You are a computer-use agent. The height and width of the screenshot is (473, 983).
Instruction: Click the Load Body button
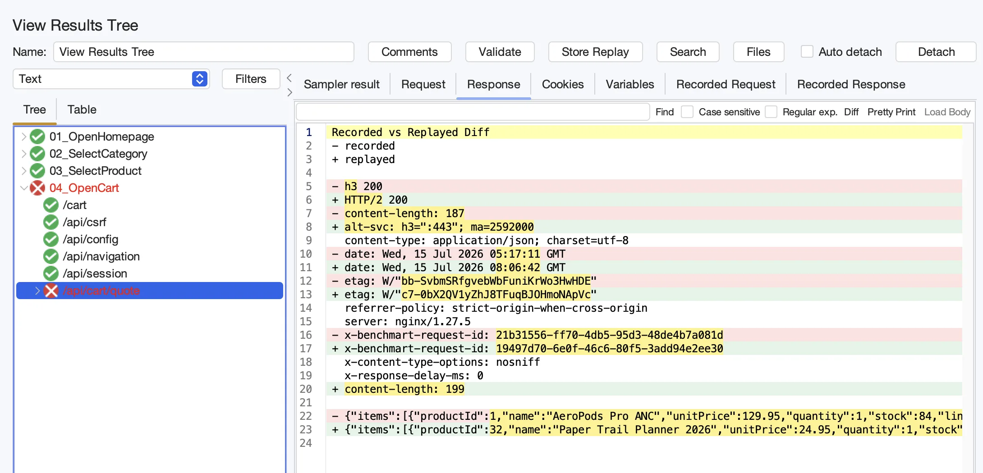tap(947, 112)
